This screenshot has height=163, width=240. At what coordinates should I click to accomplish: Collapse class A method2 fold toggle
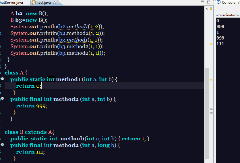2,99
